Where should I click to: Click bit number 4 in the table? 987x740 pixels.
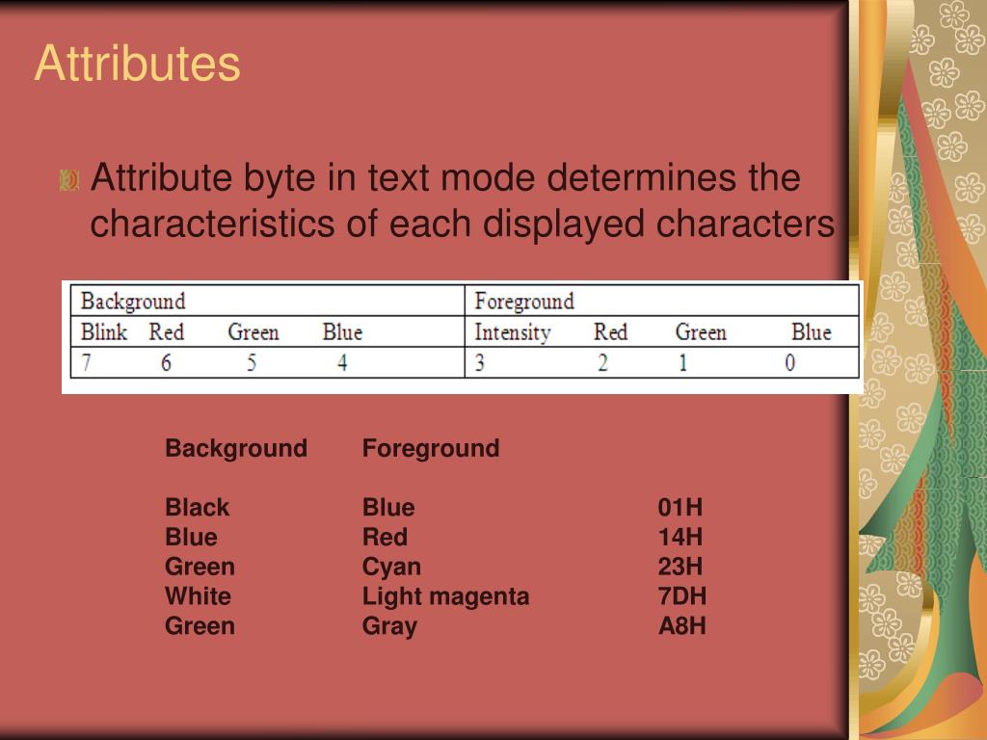tap(342, 362)
